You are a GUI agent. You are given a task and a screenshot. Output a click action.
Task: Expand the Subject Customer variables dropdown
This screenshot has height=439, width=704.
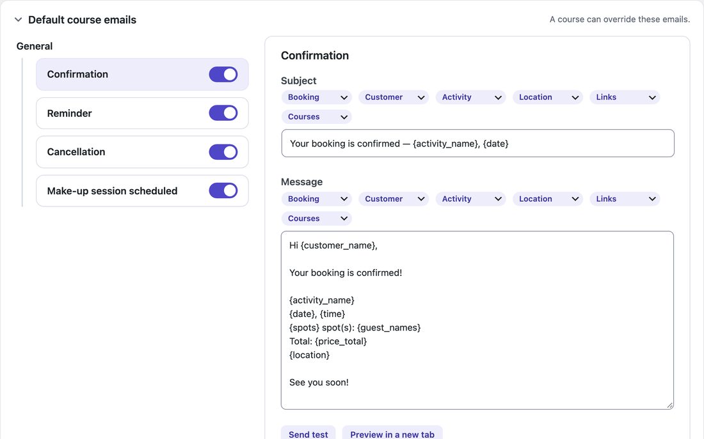[394, 97]
